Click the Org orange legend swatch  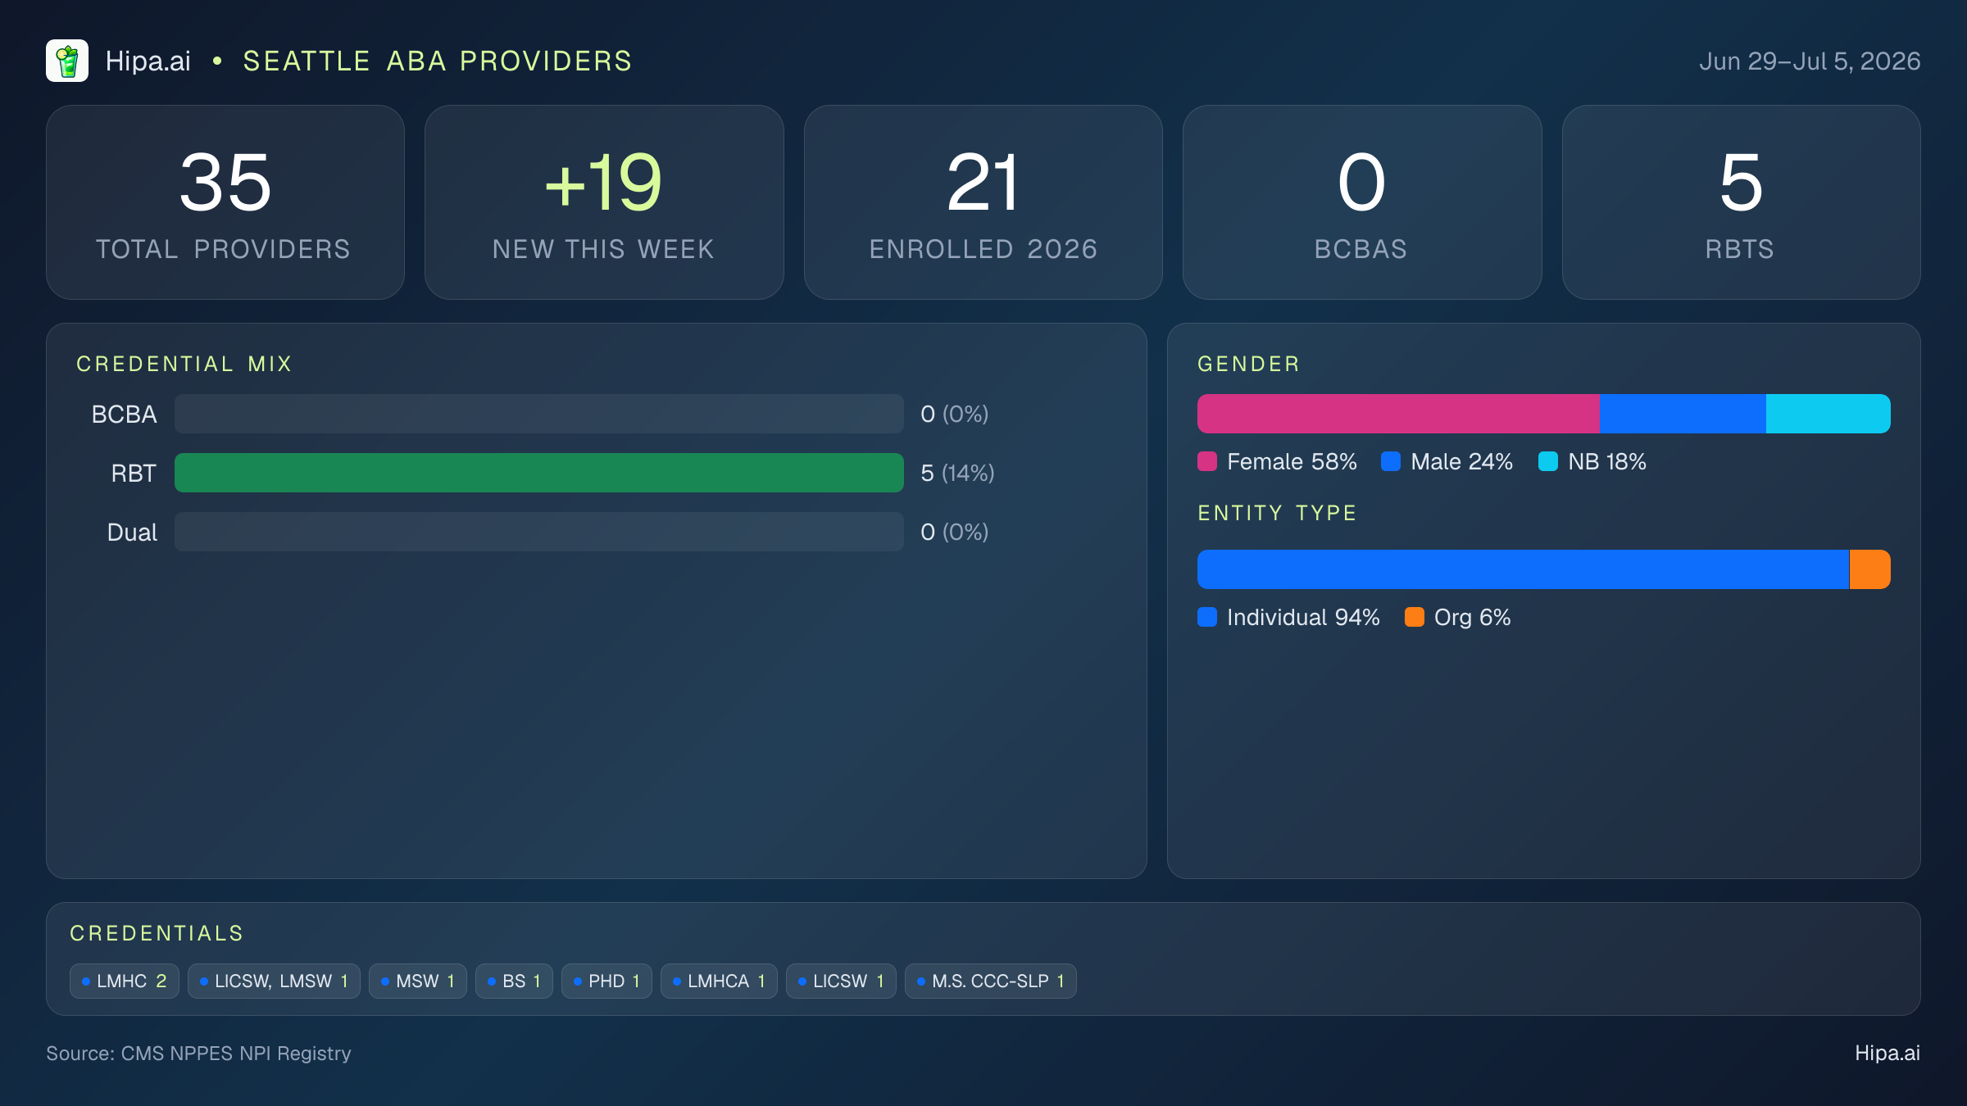point(1415,617)
